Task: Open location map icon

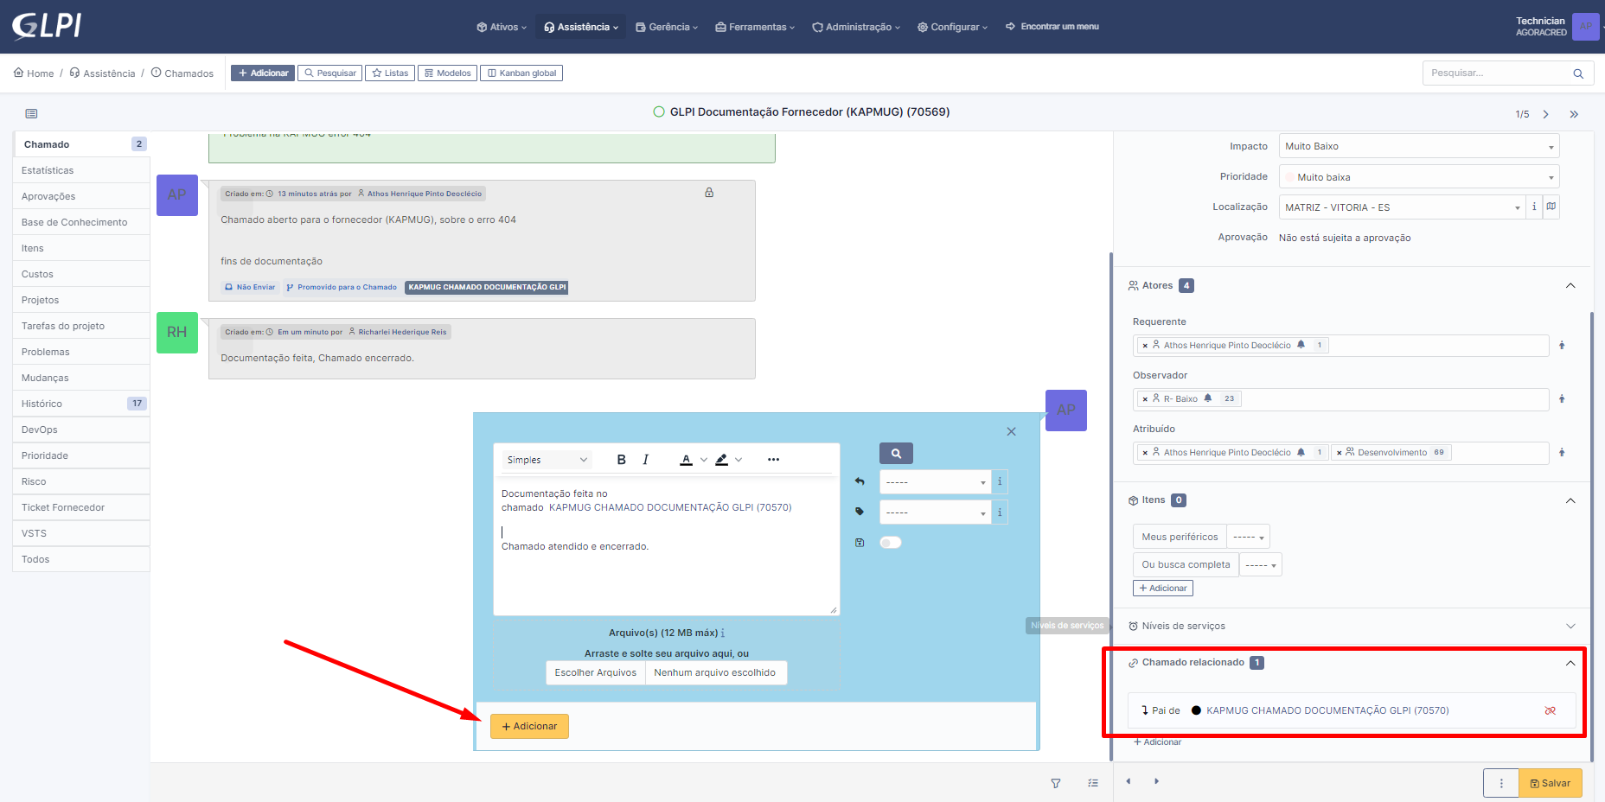Action: tap(1551, 207)
